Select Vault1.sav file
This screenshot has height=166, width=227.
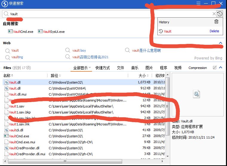(x=84, y=106)
